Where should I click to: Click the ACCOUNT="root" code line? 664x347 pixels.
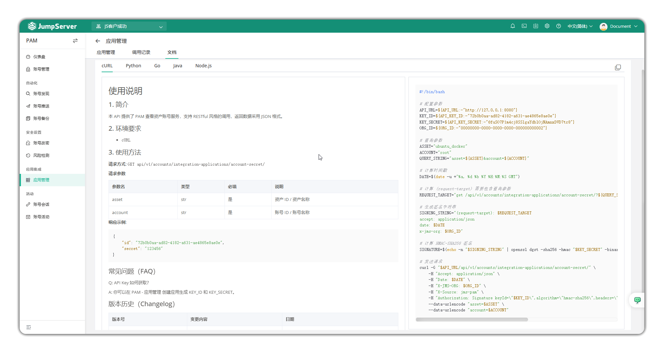435,153
